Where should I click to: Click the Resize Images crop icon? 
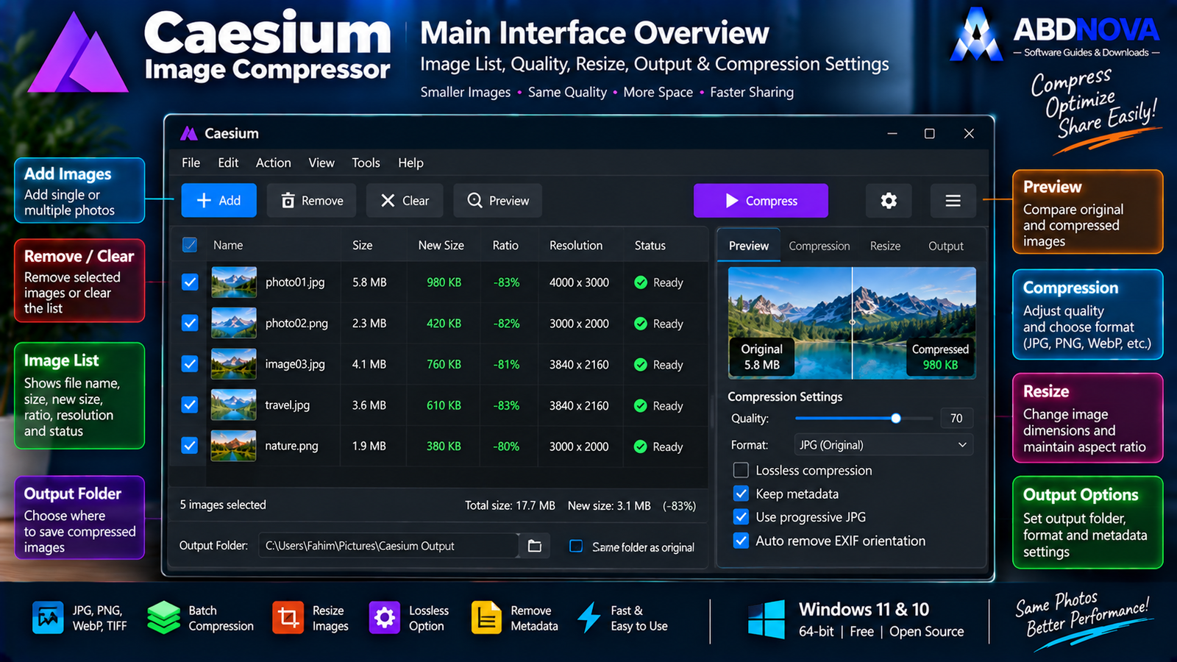click(x=288, y=618)
